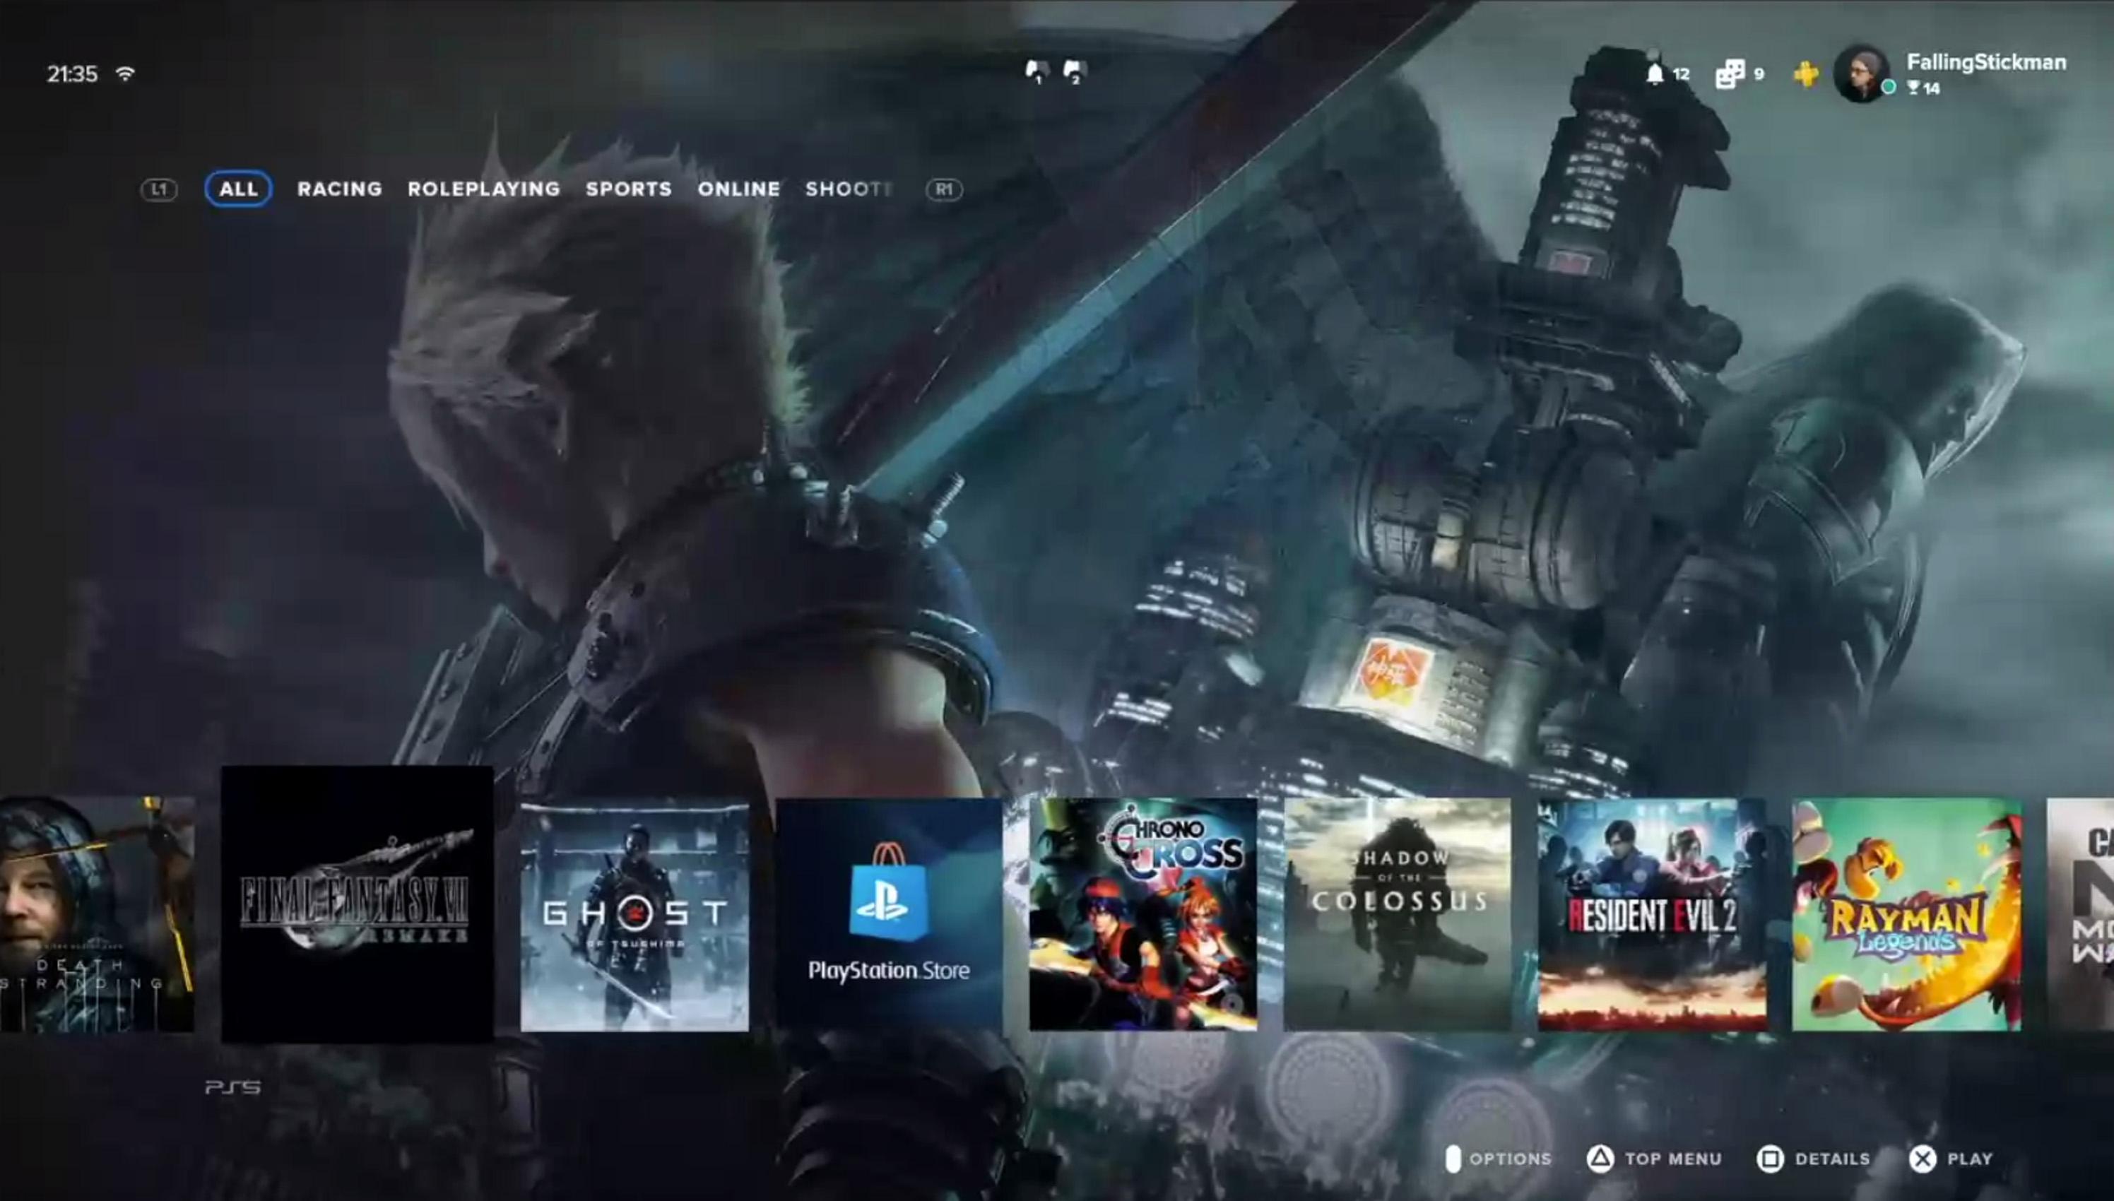2114x1201 pixels.
Task: Switch to the SHOOTER category tab
Action: point(849,189)
